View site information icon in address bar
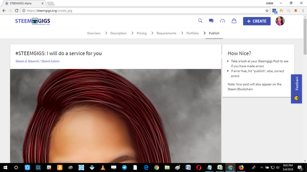Screen dimensions: 307x172 [24, 11]
